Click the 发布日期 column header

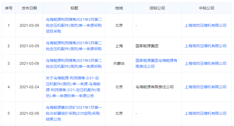click(29, 8)
